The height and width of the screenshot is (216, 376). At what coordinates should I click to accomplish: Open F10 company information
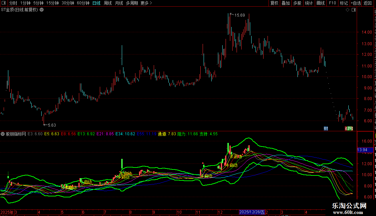click(x=332, y=3)
